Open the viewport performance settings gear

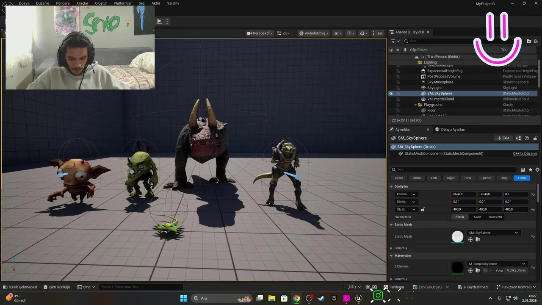point(363,33)
